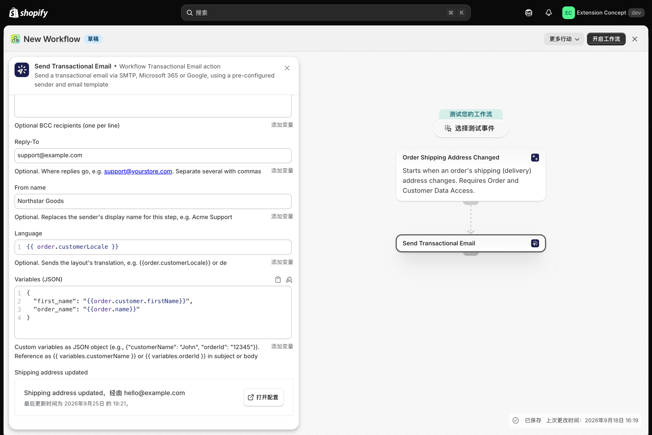Click the Shopify logo

pyautogui.click(x=28, y=13)
